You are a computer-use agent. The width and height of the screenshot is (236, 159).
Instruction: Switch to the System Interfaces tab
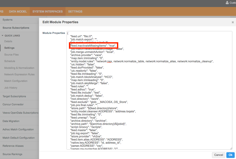click(x=48, y=11)
